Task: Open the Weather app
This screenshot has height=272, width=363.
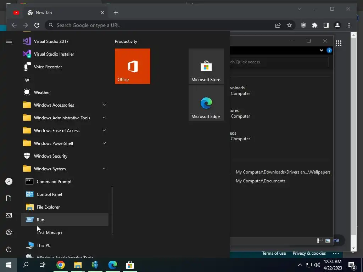Action: (x=65, y=92)
